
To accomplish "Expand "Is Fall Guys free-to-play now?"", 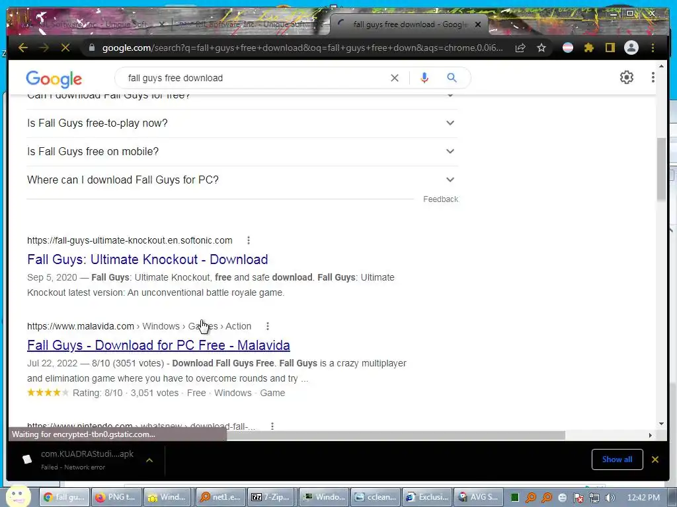I will (242, 123).
